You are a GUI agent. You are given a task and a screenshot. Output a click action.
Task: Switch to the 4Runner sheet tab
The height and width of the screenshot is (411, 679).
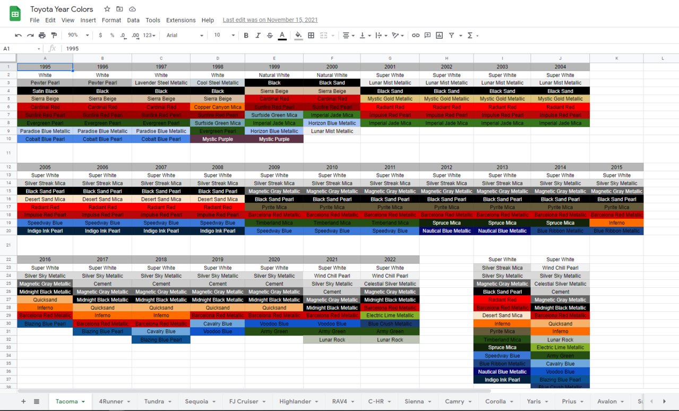[114, 401]
